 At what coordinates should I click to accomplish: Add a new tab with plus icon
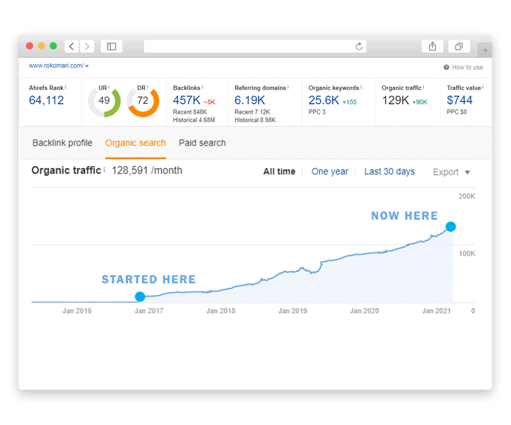pyautogui.click(x=485, y=50)
